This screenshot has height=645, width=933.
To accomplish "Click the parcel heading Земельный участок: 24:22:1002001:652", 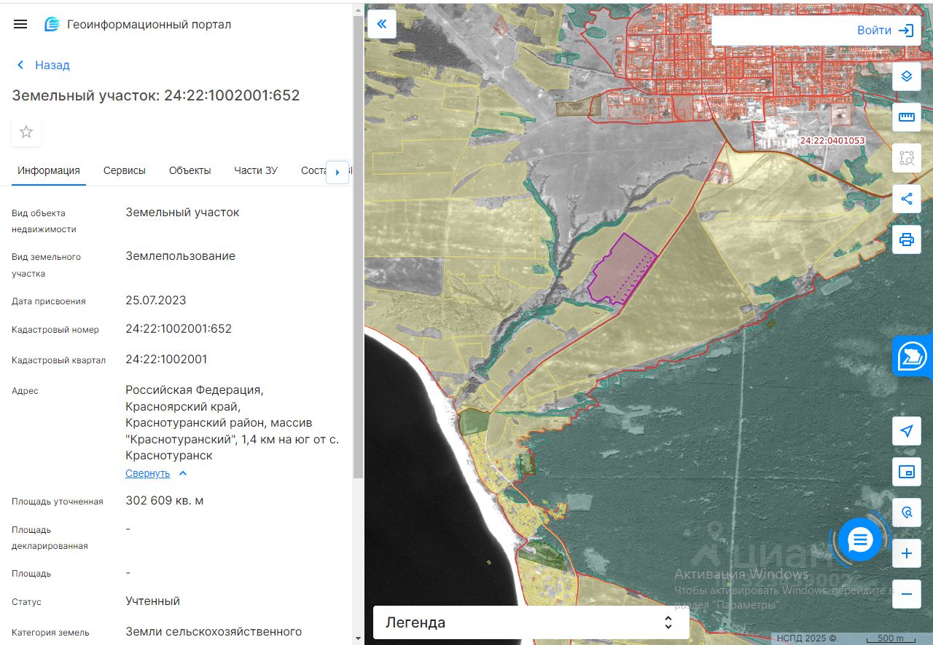I will point(156,95).
